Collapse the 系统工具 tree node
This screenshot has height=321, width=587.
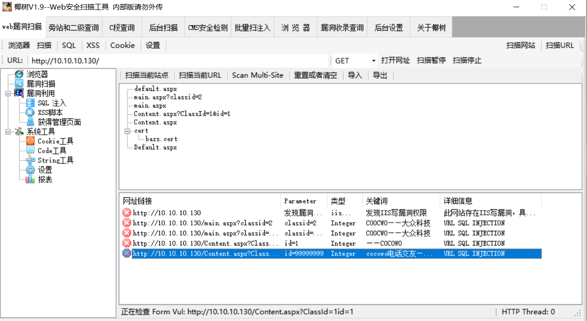click(8, 132)
